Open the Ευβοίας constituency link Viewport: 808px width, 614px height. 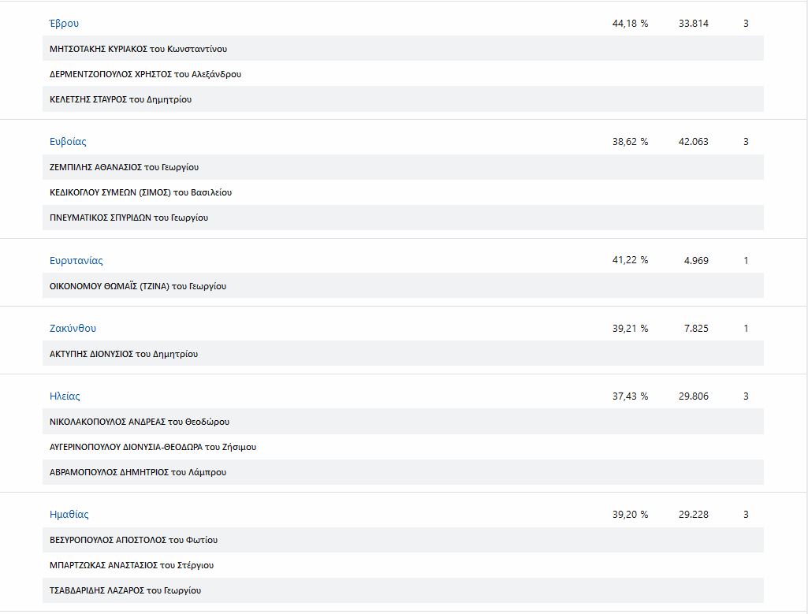(x=68, y=142)
